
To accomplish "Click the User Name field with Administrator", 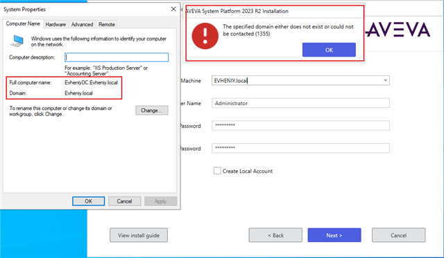I will click(x=300, y=103).
